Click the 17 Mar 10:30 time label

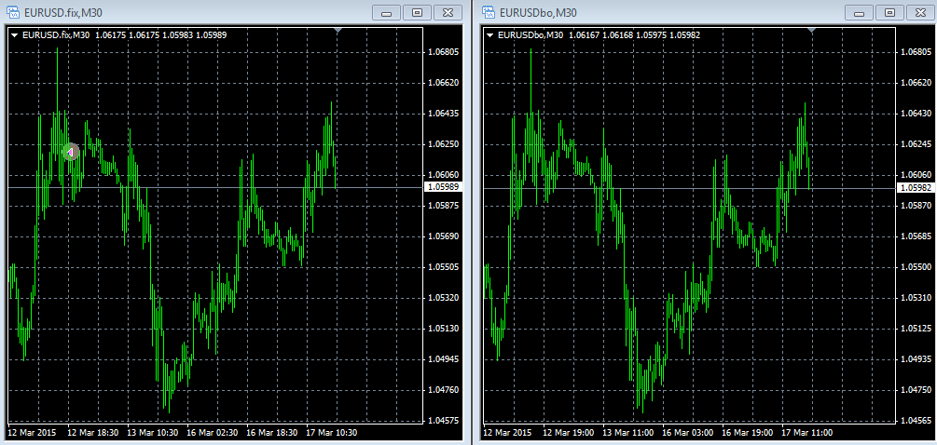click(332, 433)
